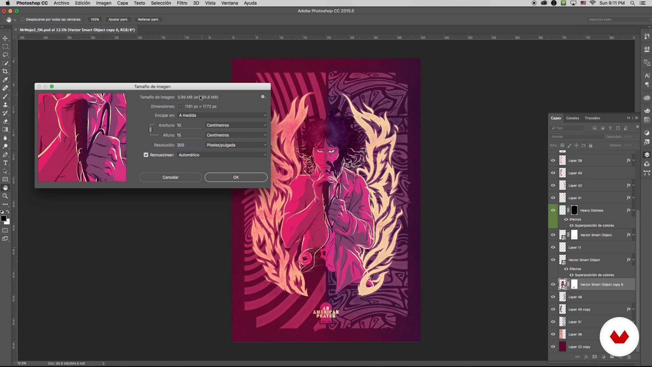Screen dimensions: 652x367
Task: Select the Lasso tool
Action: click(5, 55)
